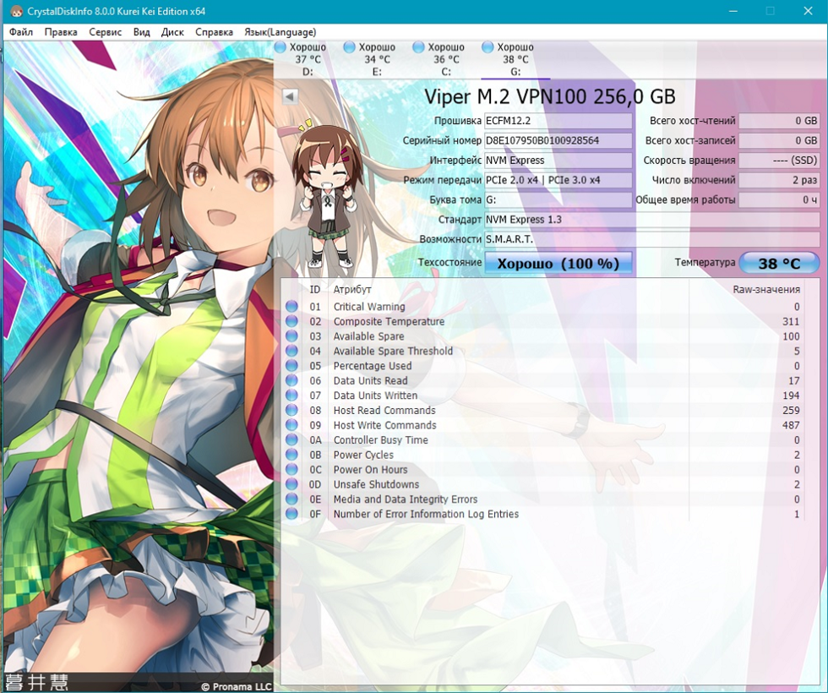Click the transfer mode field PCIe 2.0 x4

pyautogui.click(x=558, y=180)
